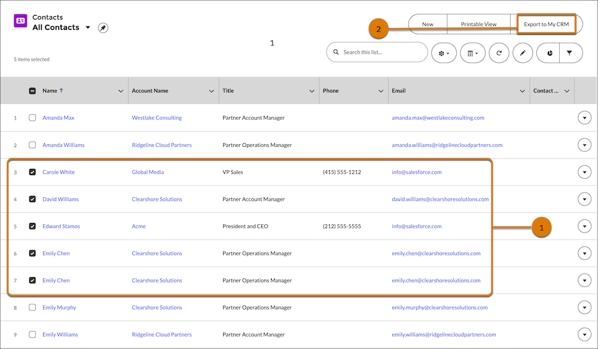The image size is (598, 349).
Task: Edit list with the pencil icon
Action: [523, 53]
